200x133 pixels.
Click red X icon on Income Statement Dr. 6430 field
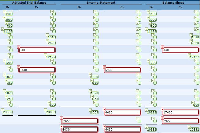[x=61, y=127]
